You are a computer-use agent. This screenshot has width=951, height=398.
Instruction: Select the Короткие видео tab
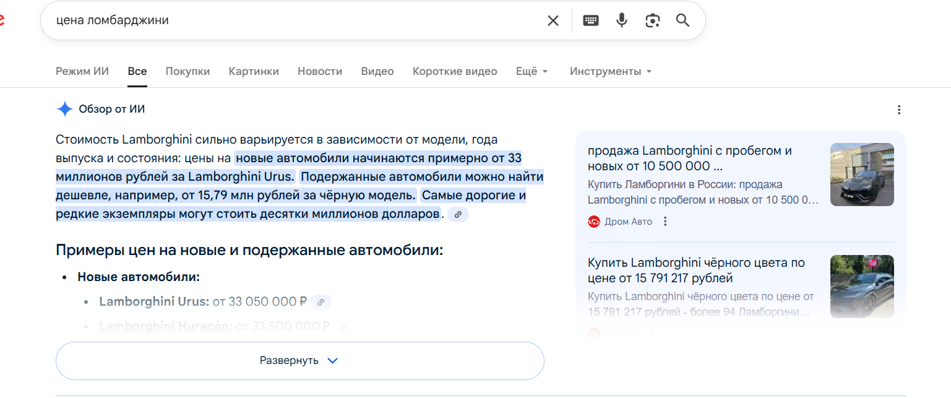tap(455, 71)
